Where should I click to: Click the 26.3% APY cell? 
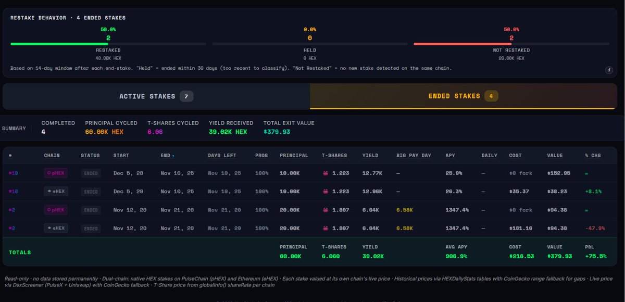point(454,192)
